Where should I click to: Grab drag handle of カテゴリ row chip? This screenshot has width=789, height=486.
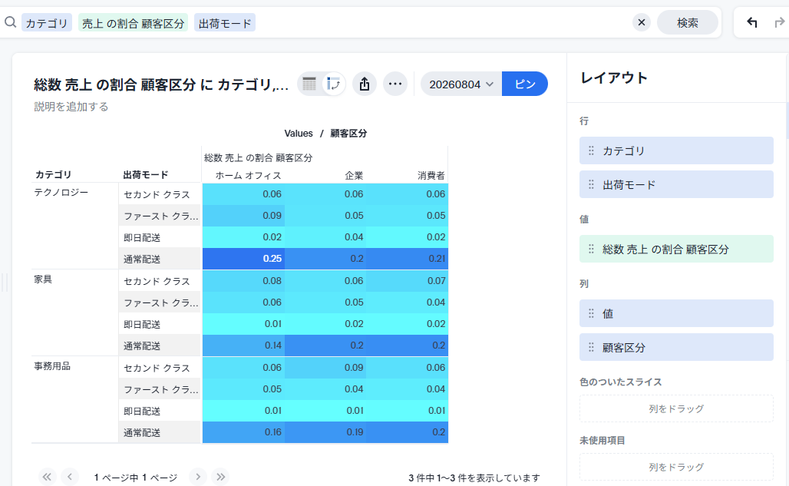click(591, 150)
